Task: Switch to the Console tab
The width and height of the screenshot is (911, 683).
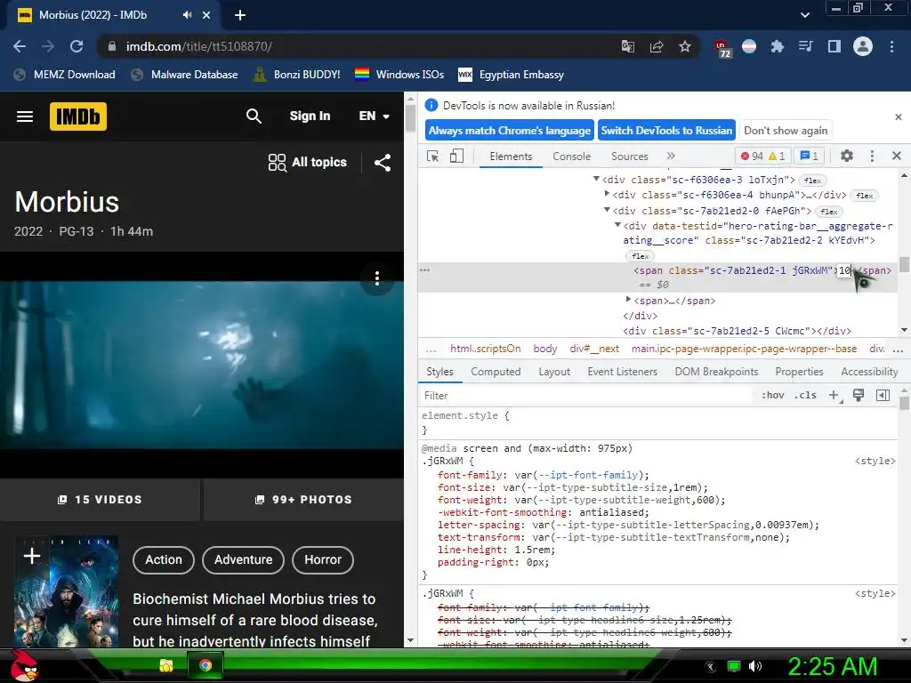Action: 572,157
